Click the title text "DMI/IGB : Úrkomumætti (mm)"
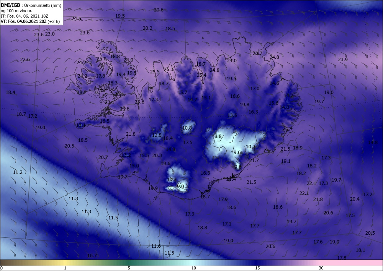 coord(31,5)
